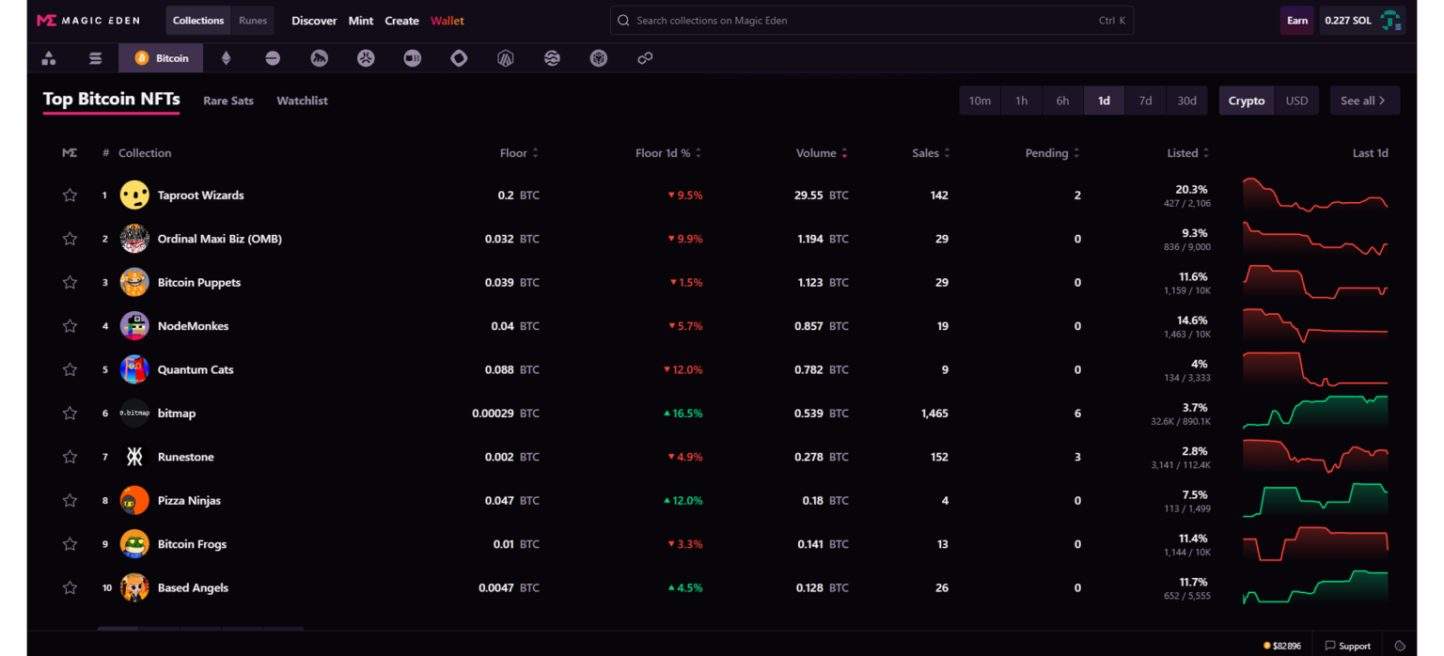This screenshot has height=656, width=1444.
Task: Open the bitmap price sparkline
Action: tap(1315, 413)
